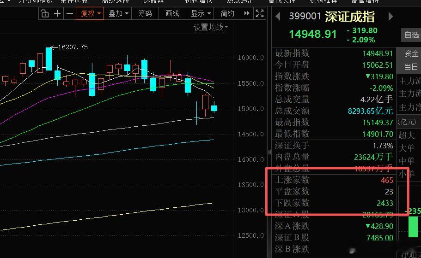
Task: Click the -2.09% change in header
Action: 361,40
